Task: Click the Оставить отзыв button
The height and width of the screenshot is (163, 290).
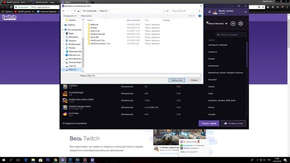Action: click(233, 123)
